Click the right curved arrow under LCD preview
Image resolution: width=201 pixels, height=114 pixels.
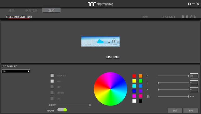117,57
